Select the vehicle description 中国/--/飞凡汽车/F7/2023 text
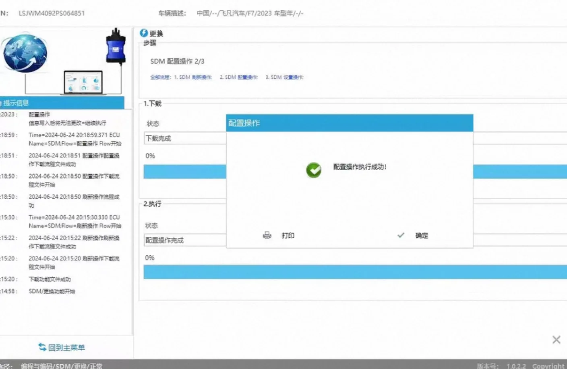The image size is (567, 369). [250, 13]
